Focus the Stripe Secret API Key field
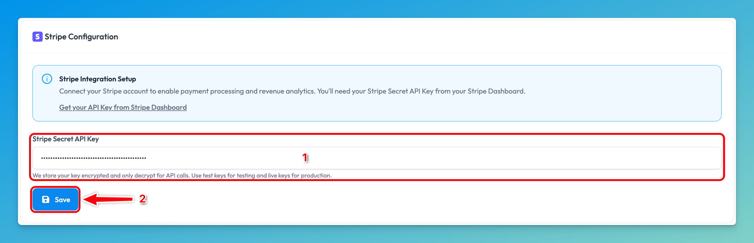754x243 pixels. (x=377, y=158)
